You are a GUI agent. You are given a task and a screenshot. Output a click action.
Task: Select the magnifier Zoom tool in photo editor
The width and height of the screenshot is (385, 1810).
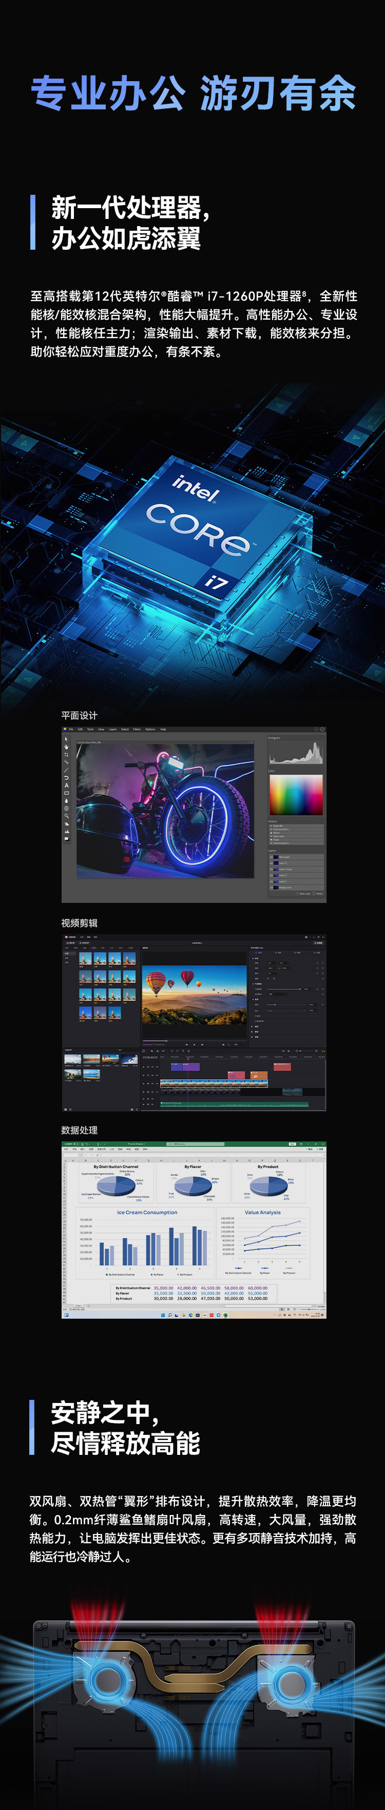pyautogui.click(x=67, y=817)
